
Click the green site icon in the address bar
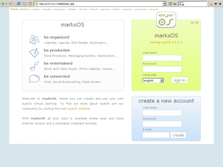click(x=37, y=4)
